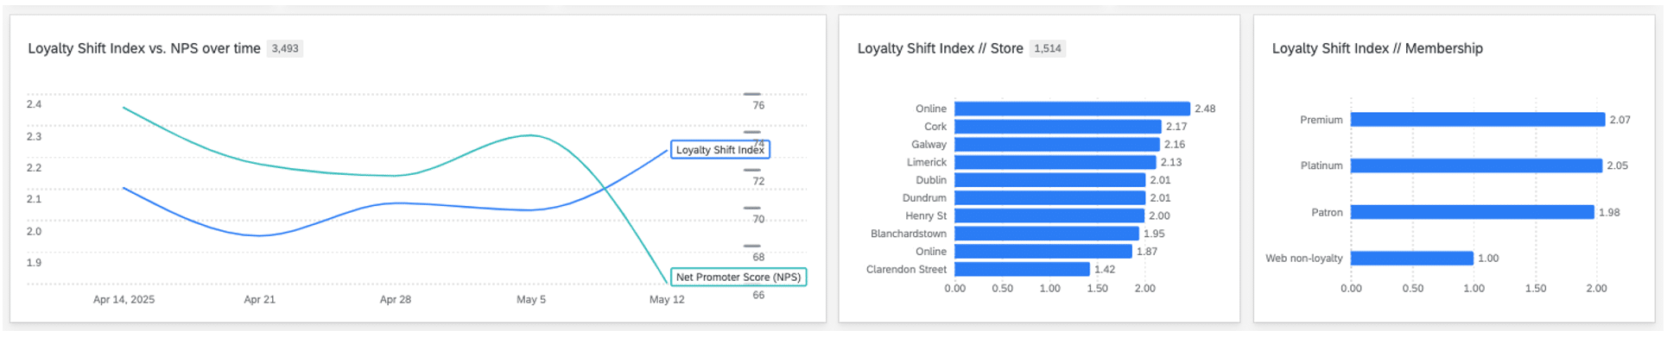This screenshot has height=337, width=1667.
Task: Select the Blanchardstown store bar
Action: point(1047,234)
